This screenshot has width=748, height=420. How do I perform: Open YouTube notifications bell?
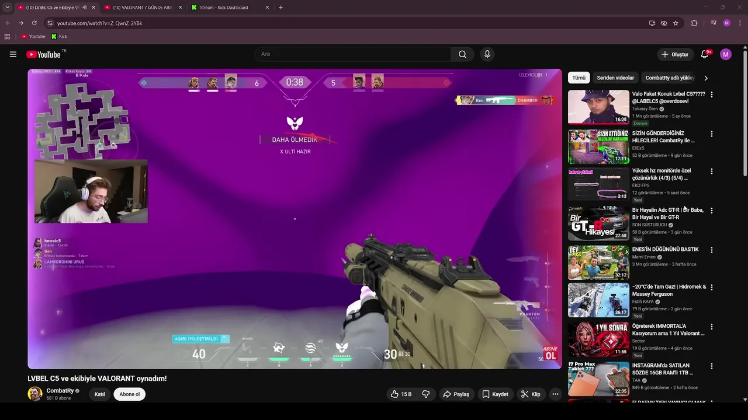click(705, 54)
